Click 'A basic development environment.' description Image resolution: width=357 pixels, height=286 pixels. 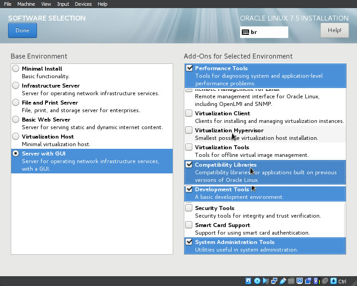(239, 197)
